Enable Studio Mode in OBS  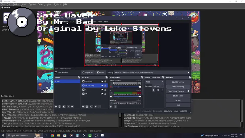point(178,96)
